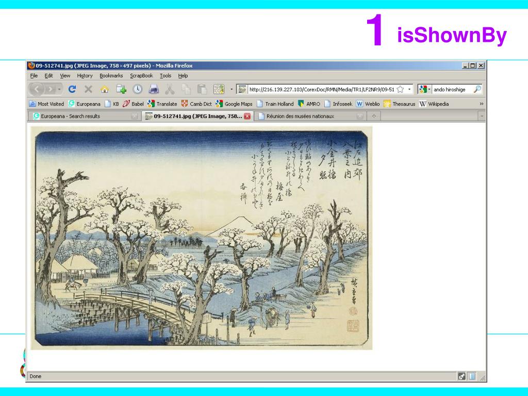The width and height of the screenshot is (528, 396).
Task: Open the back/forward history dropdown arrow
Action: (x=59, y=89)
